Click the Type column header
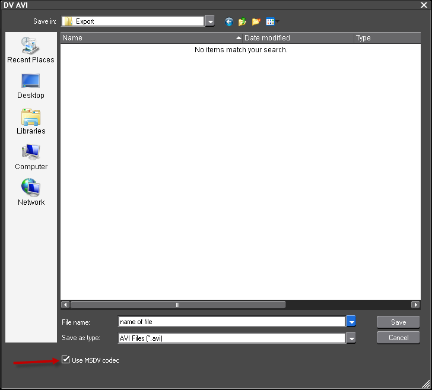 [386, 38]
